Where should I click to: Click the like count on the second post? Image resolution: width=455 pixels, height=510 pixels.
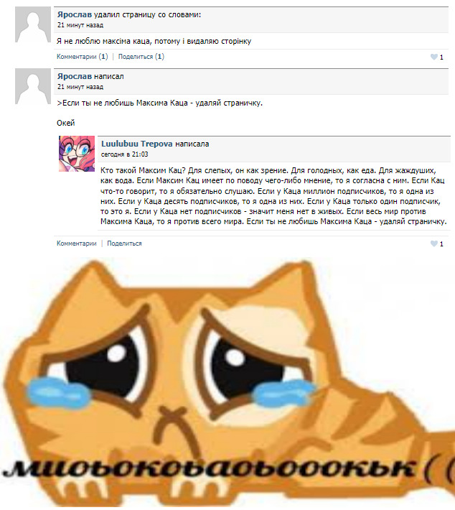coord(441,244)
